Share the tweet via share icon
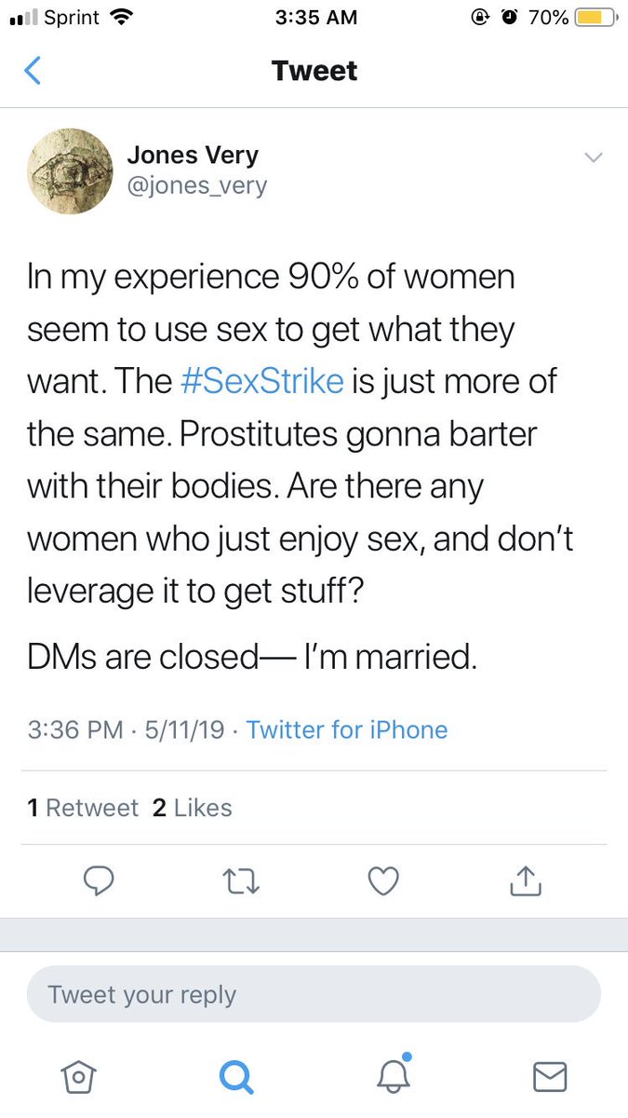Screen dimensions: 628x1118 (526, 880)
